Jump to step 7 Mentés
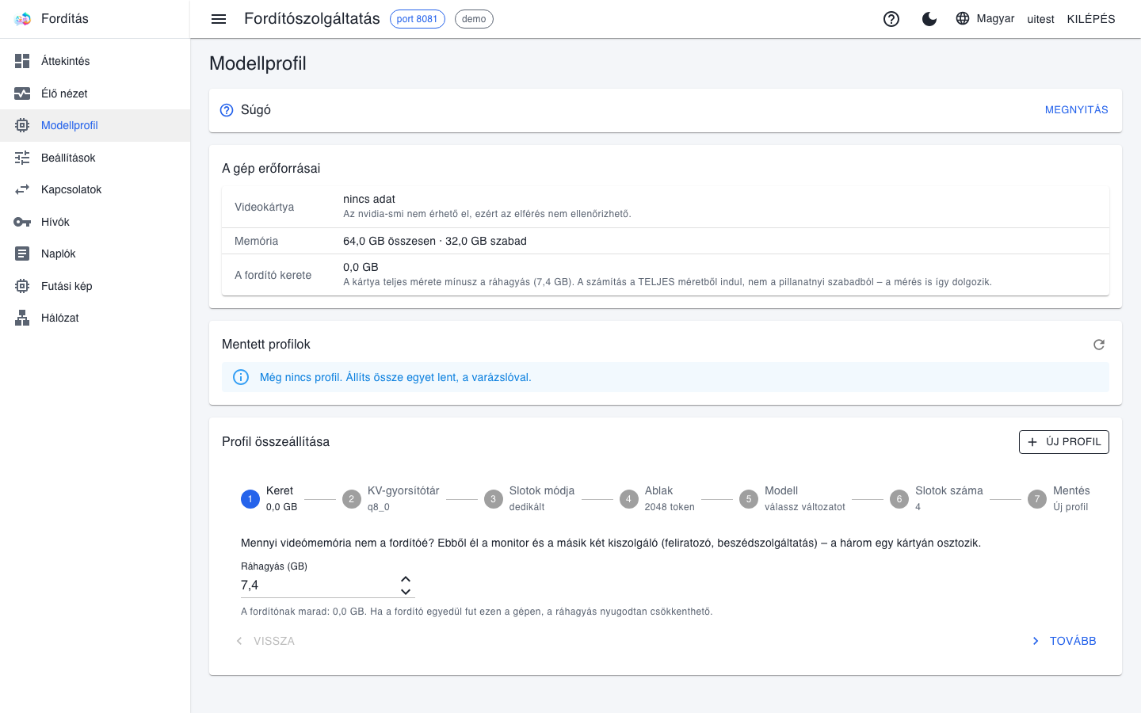 pyautogui.click(x=1059, y=499)
